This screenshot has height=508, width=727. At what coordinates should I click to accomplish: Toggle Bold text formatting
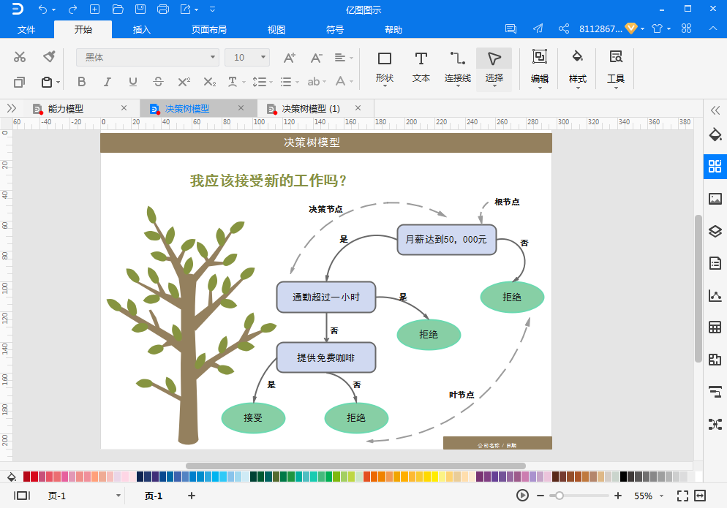[x=81, y=82]
